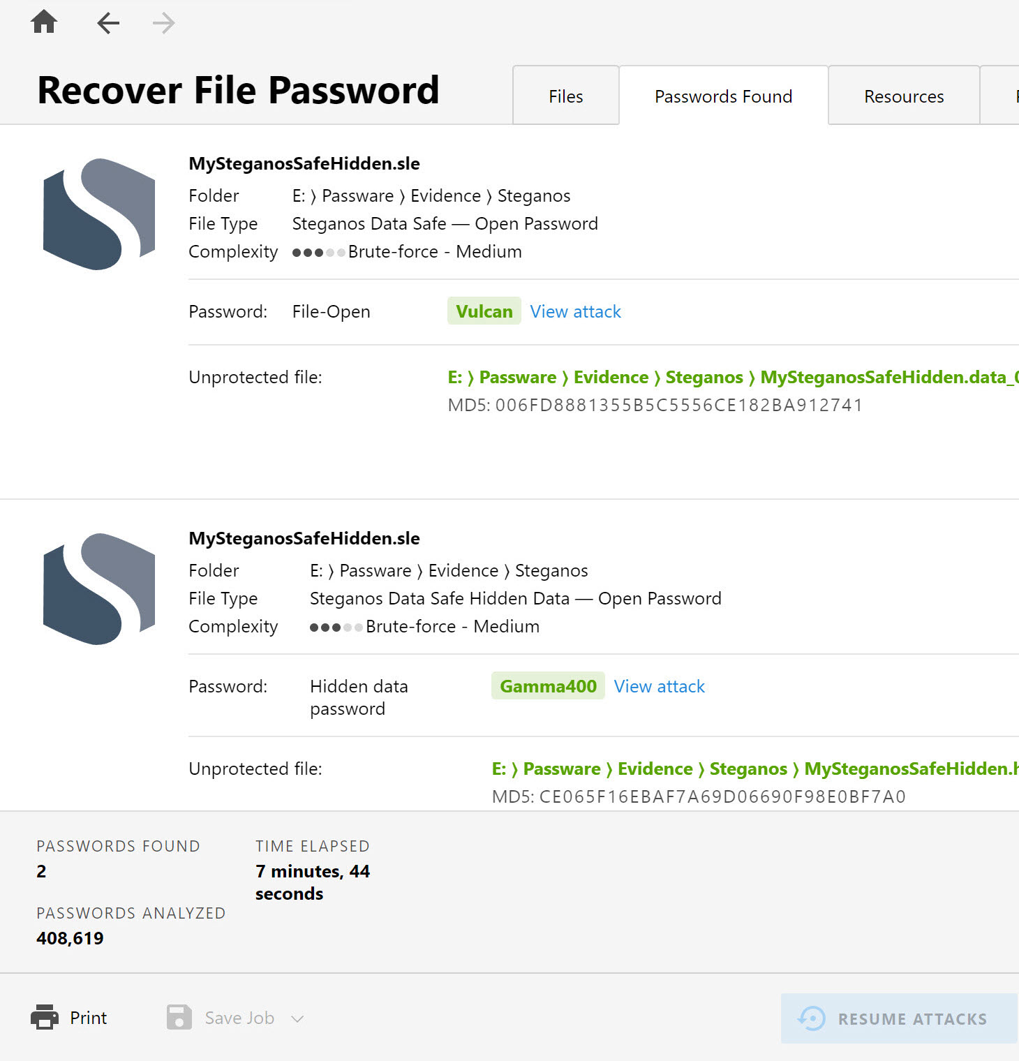1019x1061 pixels.
Task: Switch to the Resources tab
Action: [903, 96]
